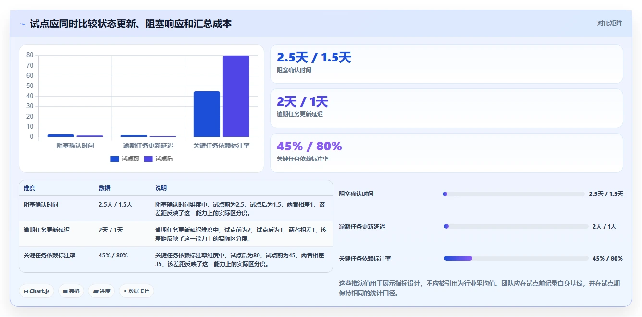The height and width of the screenshot is (317, 642).
Task: Click table data cell 2天 / 1天
Action: [x=111, y=230]
